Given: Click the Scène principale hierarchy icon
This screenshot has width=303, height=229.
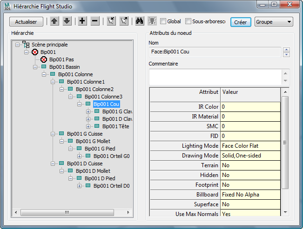Looking at the screenshot, I should 26,45.
